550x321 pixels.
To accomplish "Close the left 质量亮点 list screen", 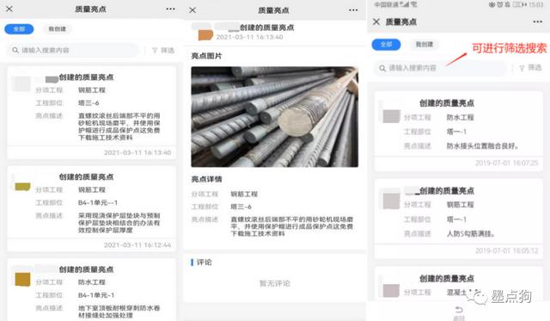I will pos(9,9).
